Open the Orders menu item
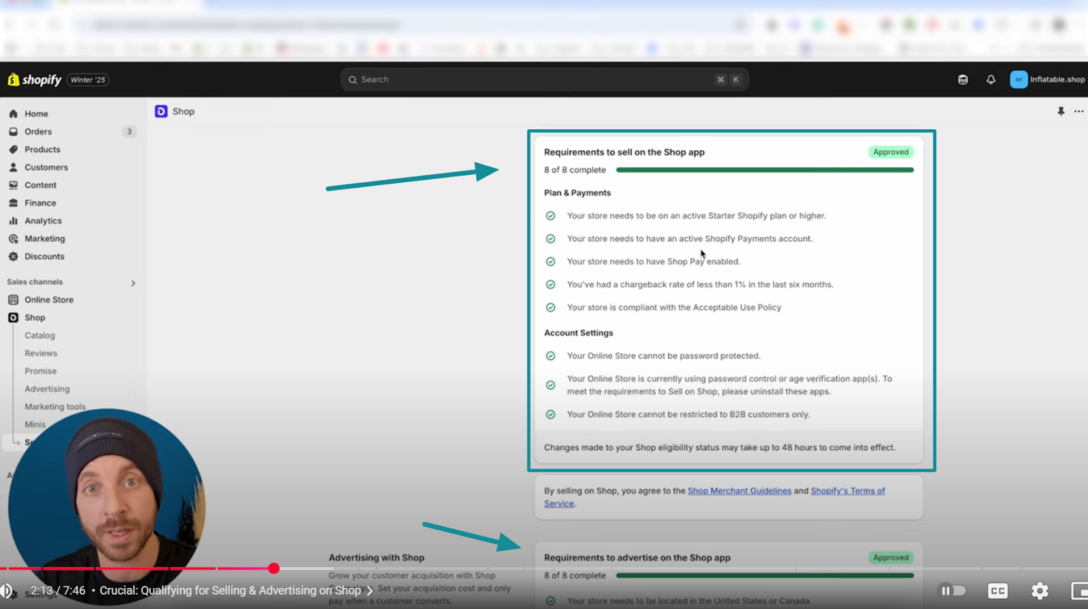The width and height of the screenshot is (1088, 609). 38,131
